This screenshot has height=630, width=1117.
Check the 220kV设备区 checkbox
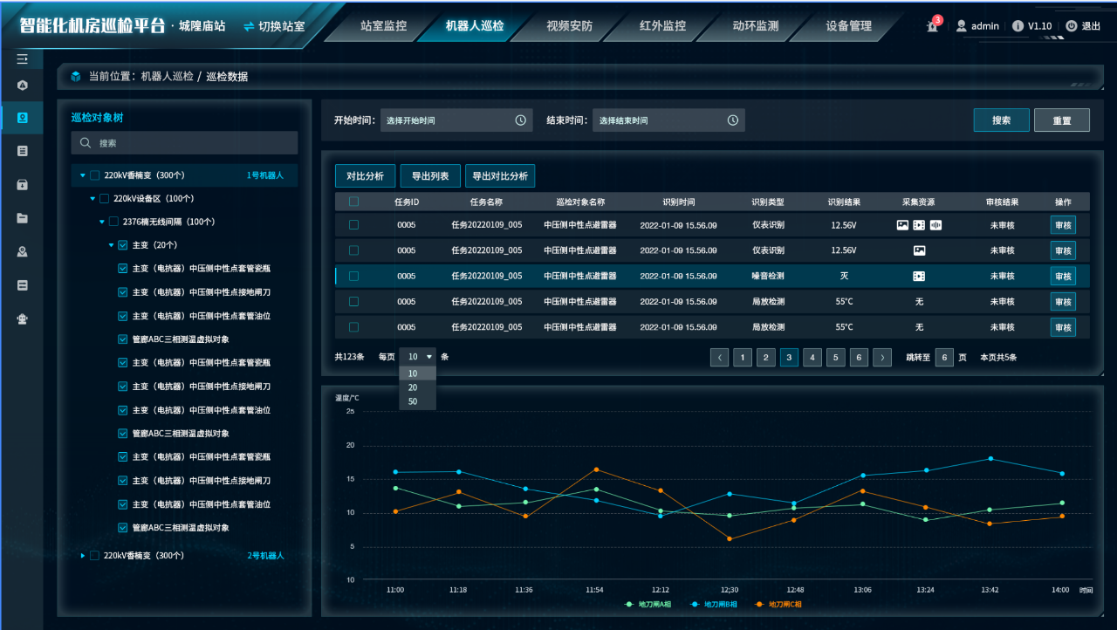(x=105, y=199)
